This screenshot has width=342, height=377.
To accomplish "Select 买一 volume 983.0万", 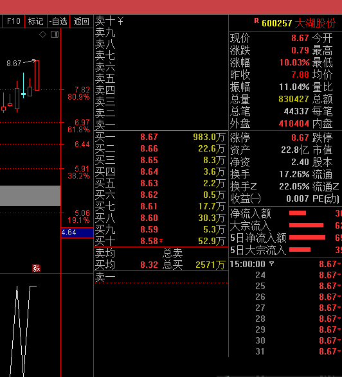I will coord(209,137).
